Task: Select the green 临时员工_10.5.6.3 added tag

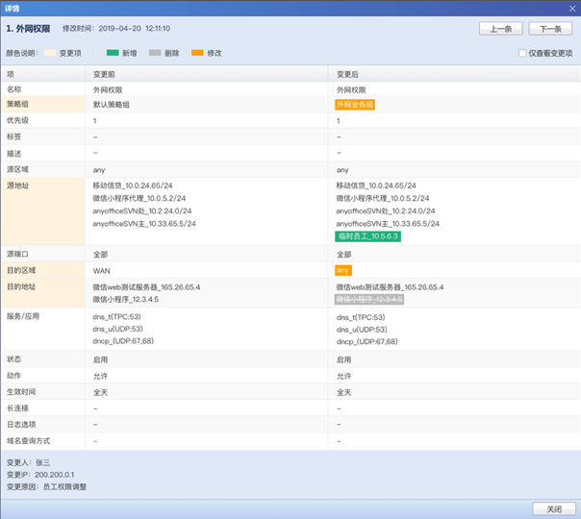Action: click(x=367, y=235)
